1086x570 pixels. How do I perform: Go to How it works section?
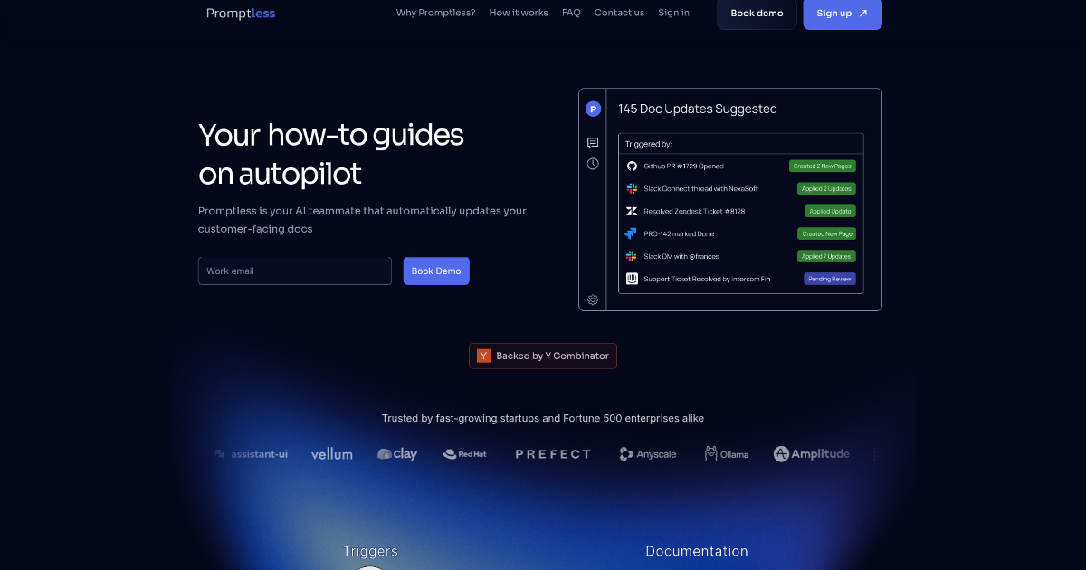[519, 13]
